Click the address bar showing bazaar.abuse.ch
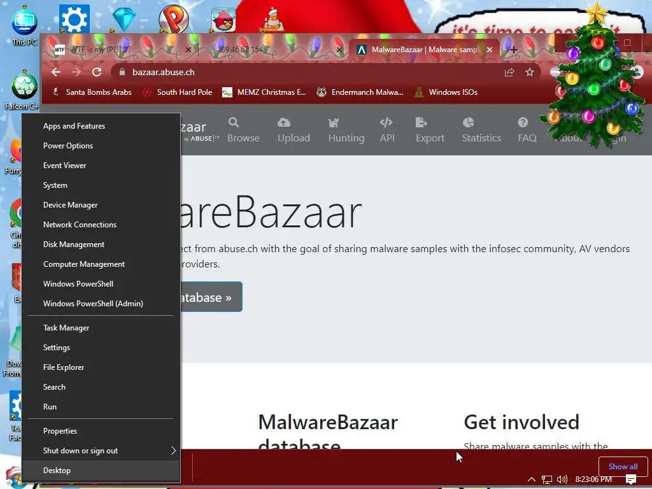Viewport: 652px width, 489px height. pos(308,72)
